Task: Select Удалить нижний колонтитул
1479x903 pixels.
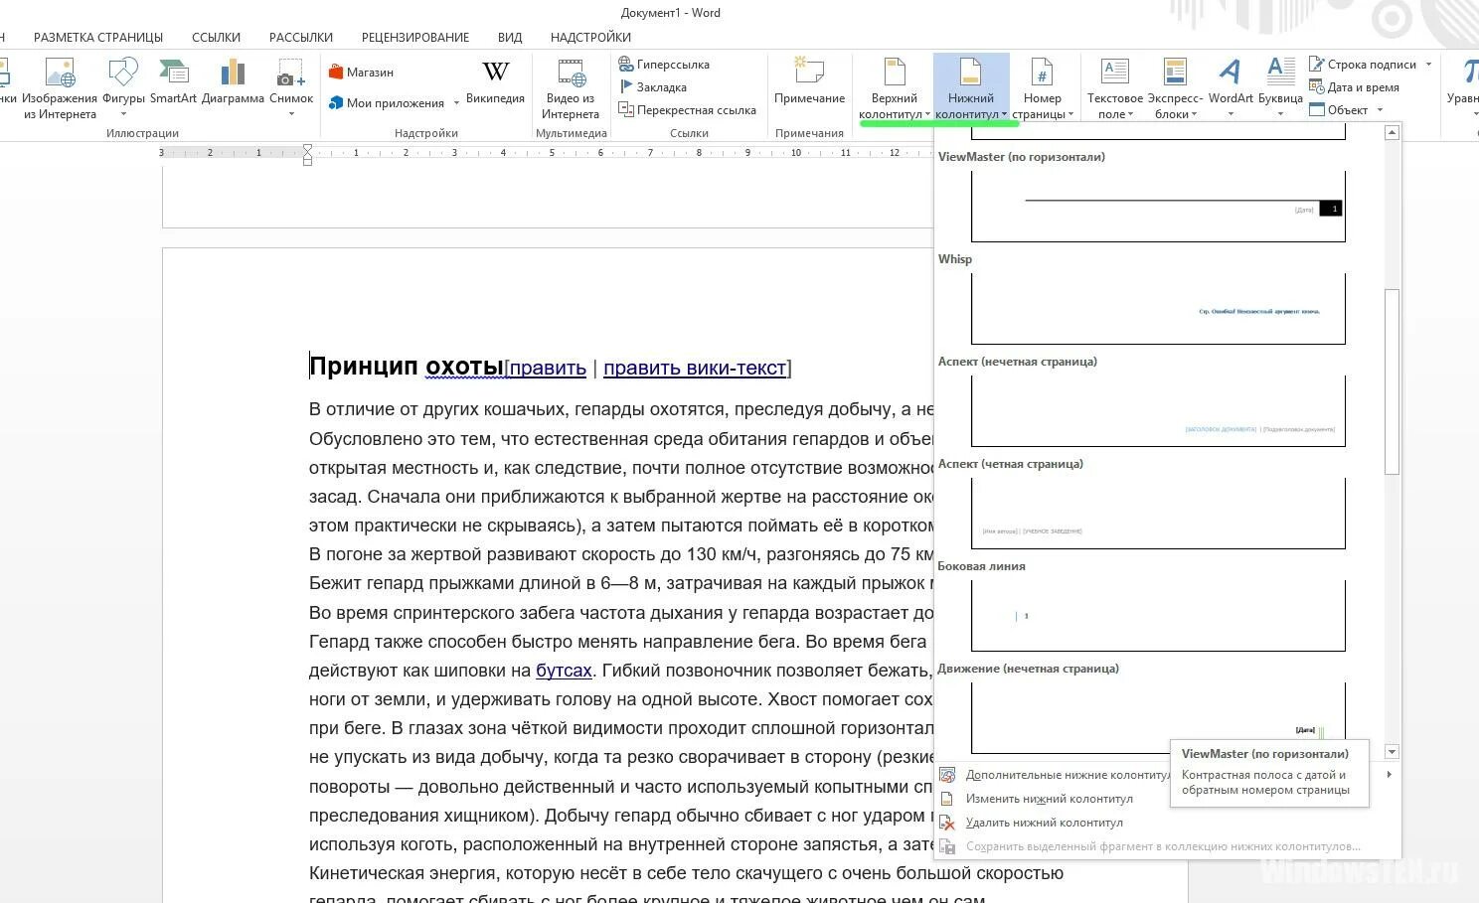Action: click(1045, 823)
